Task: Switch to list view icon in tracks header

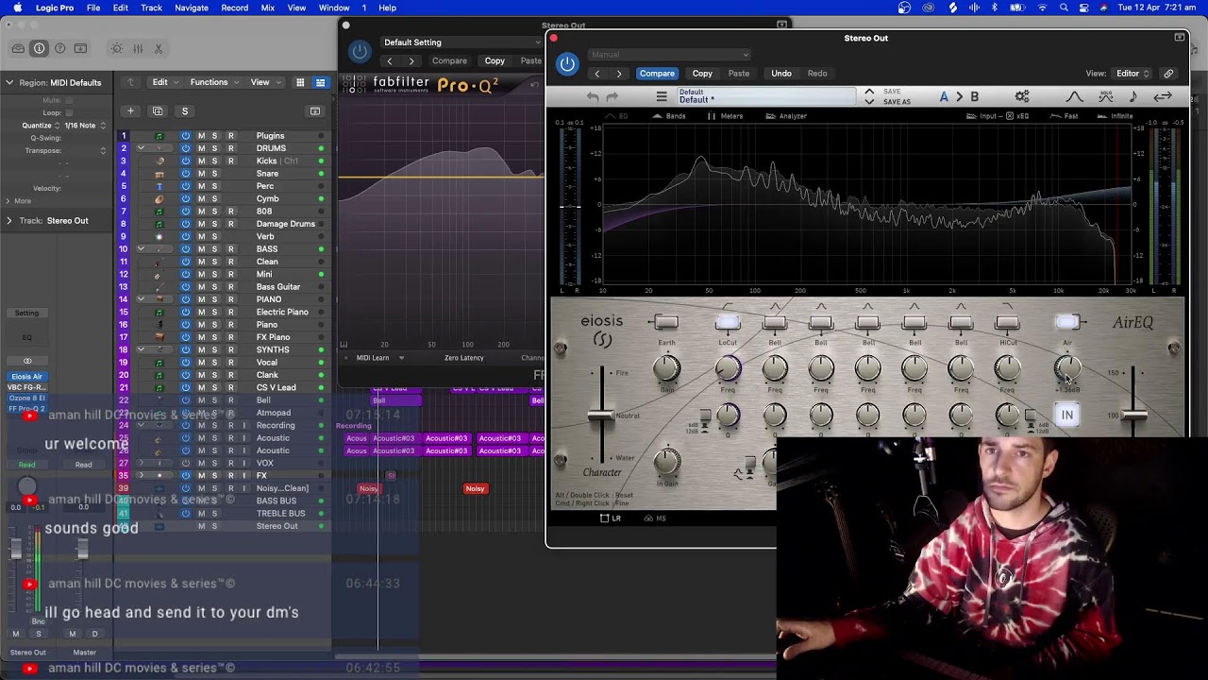Action: 320,82
